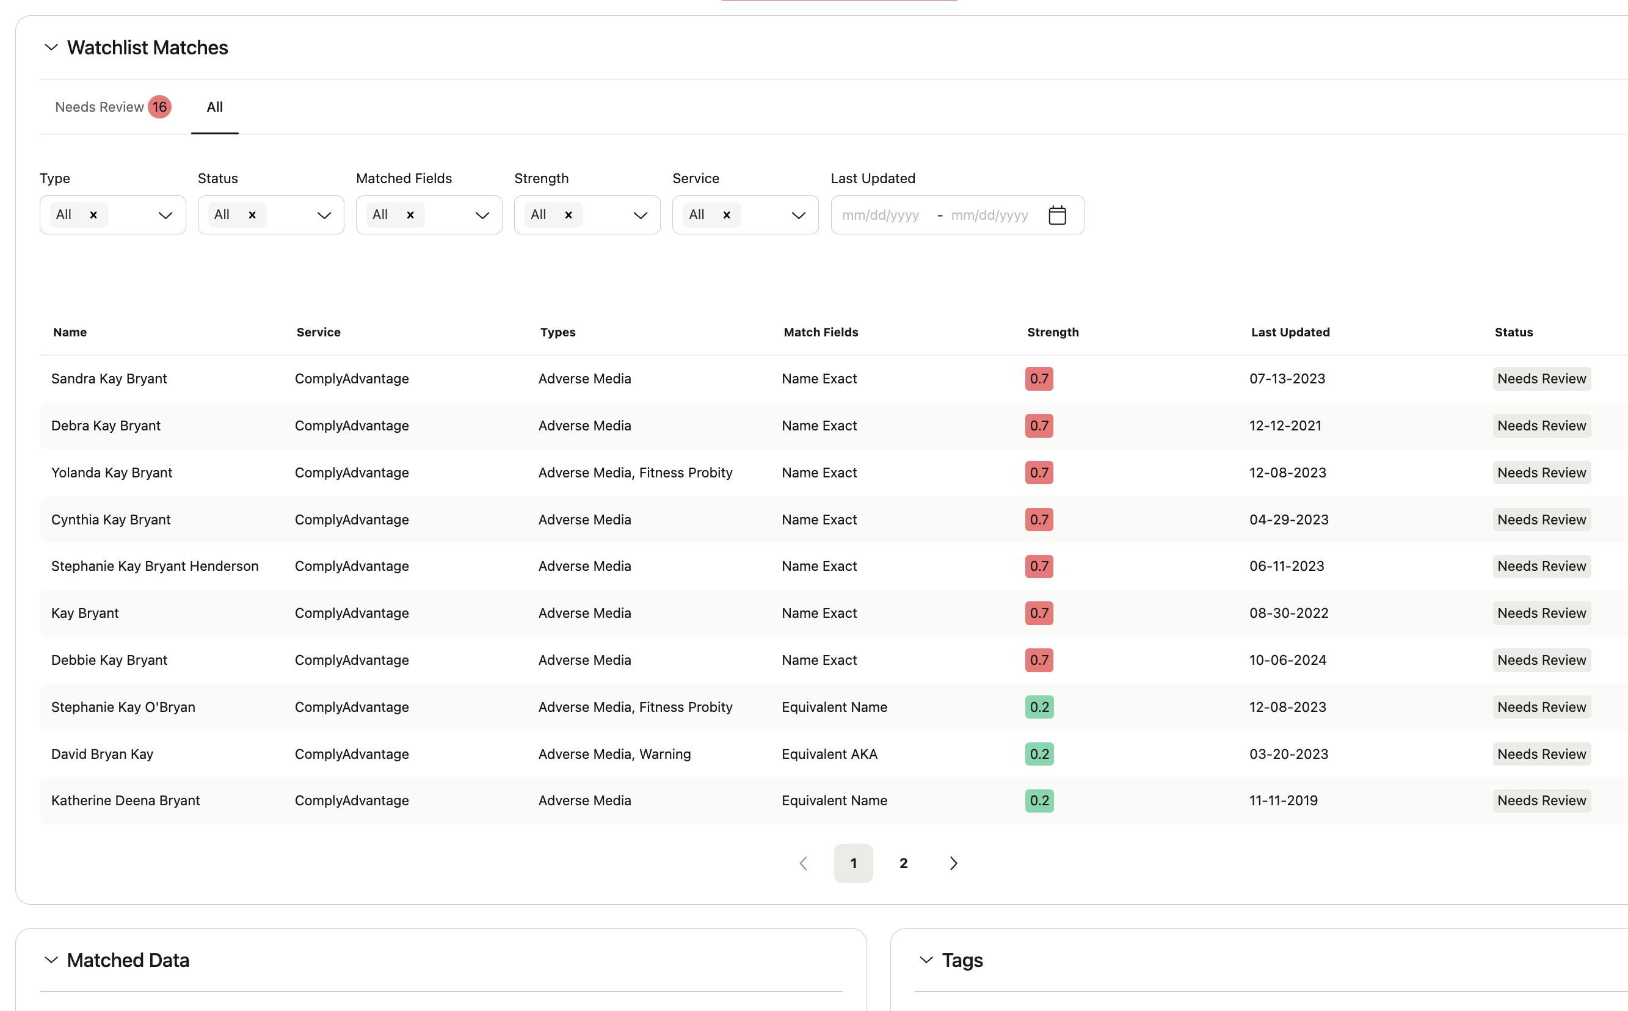The image size is (1628, 1011).
Task: Expand the Strength filter dropdown
Action: pyautogui.click(x=640, y=216)
